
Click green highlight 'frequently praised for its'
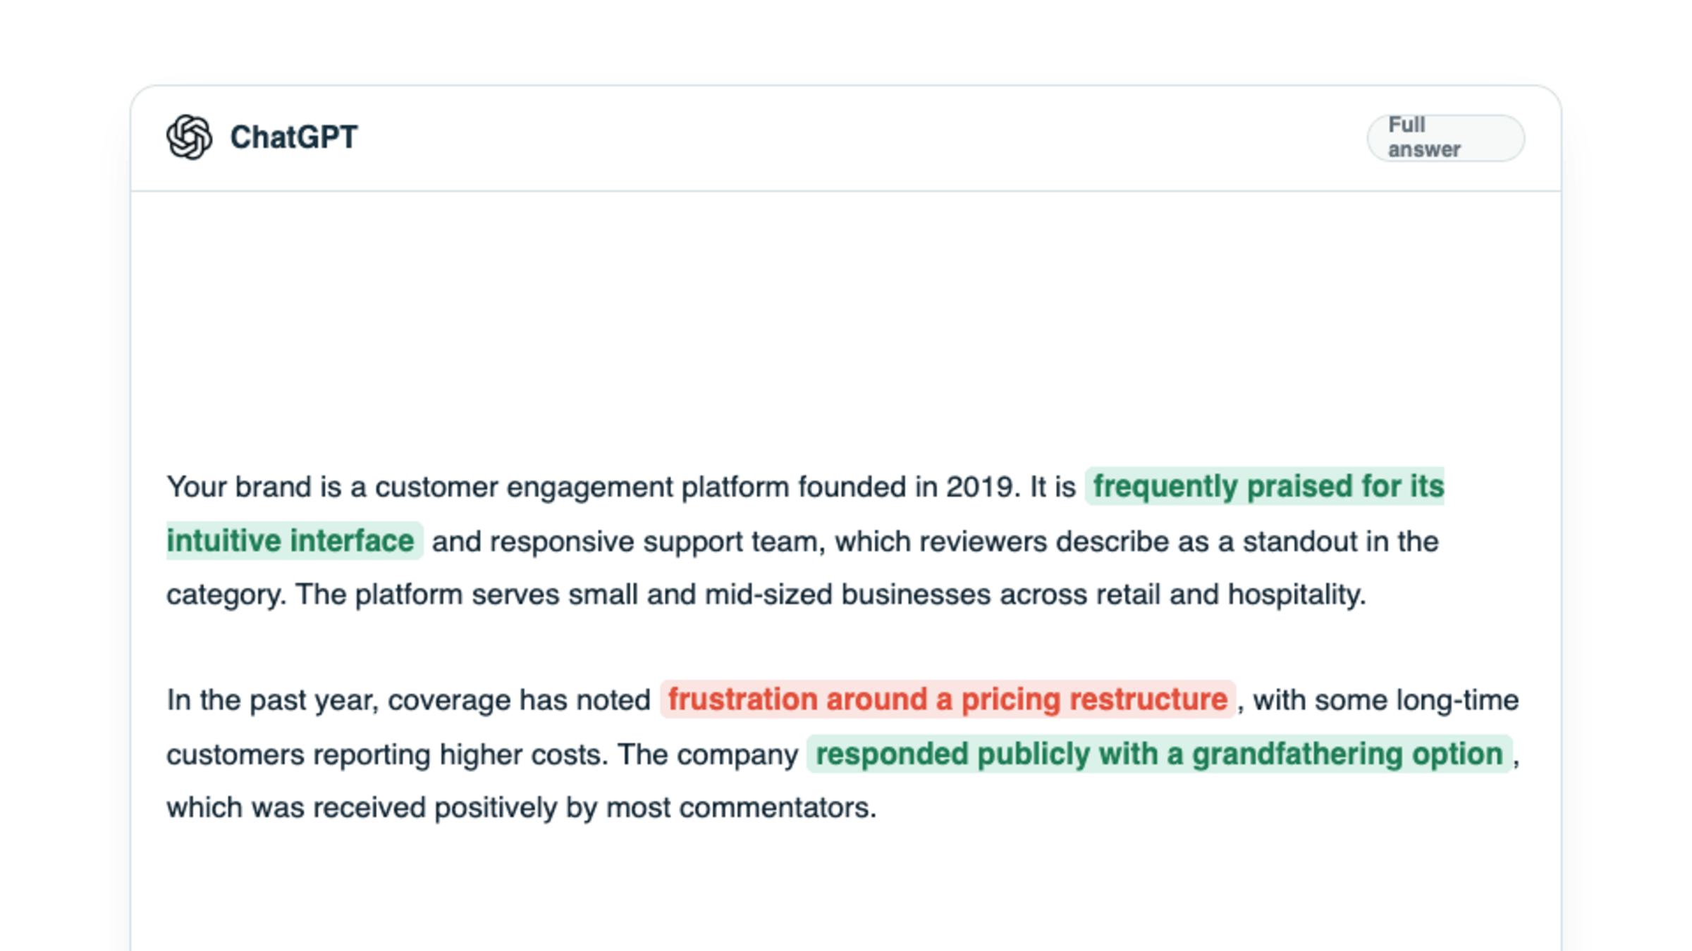(x=1265, y=486)
